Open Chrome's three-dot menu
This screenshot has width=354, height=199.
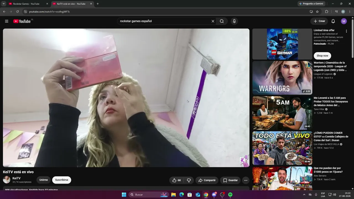coord(350,12)
